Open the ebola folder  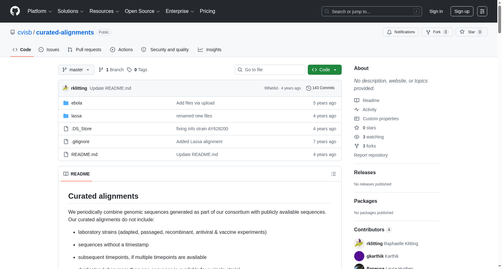coord(77,103)
